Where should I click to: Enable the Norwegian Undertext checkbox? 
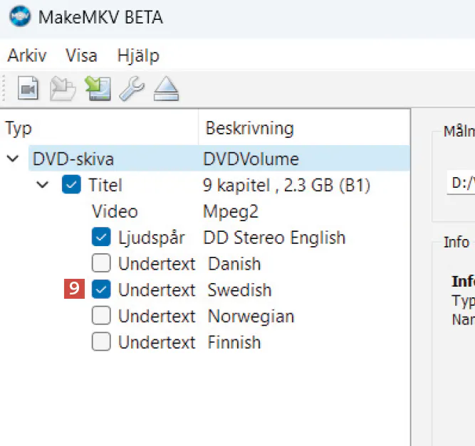101,316
